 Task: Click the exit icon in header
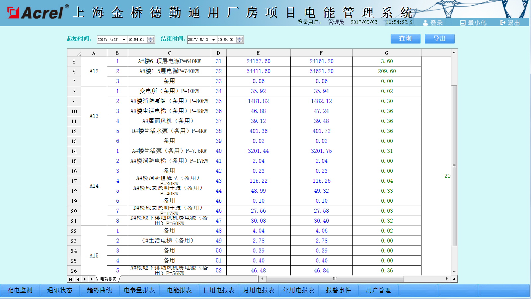click(x=503, y=23)
